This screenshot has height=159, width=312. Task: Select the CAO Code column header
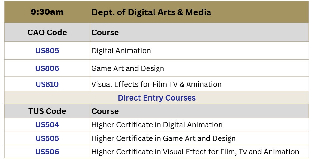[47, 32]
